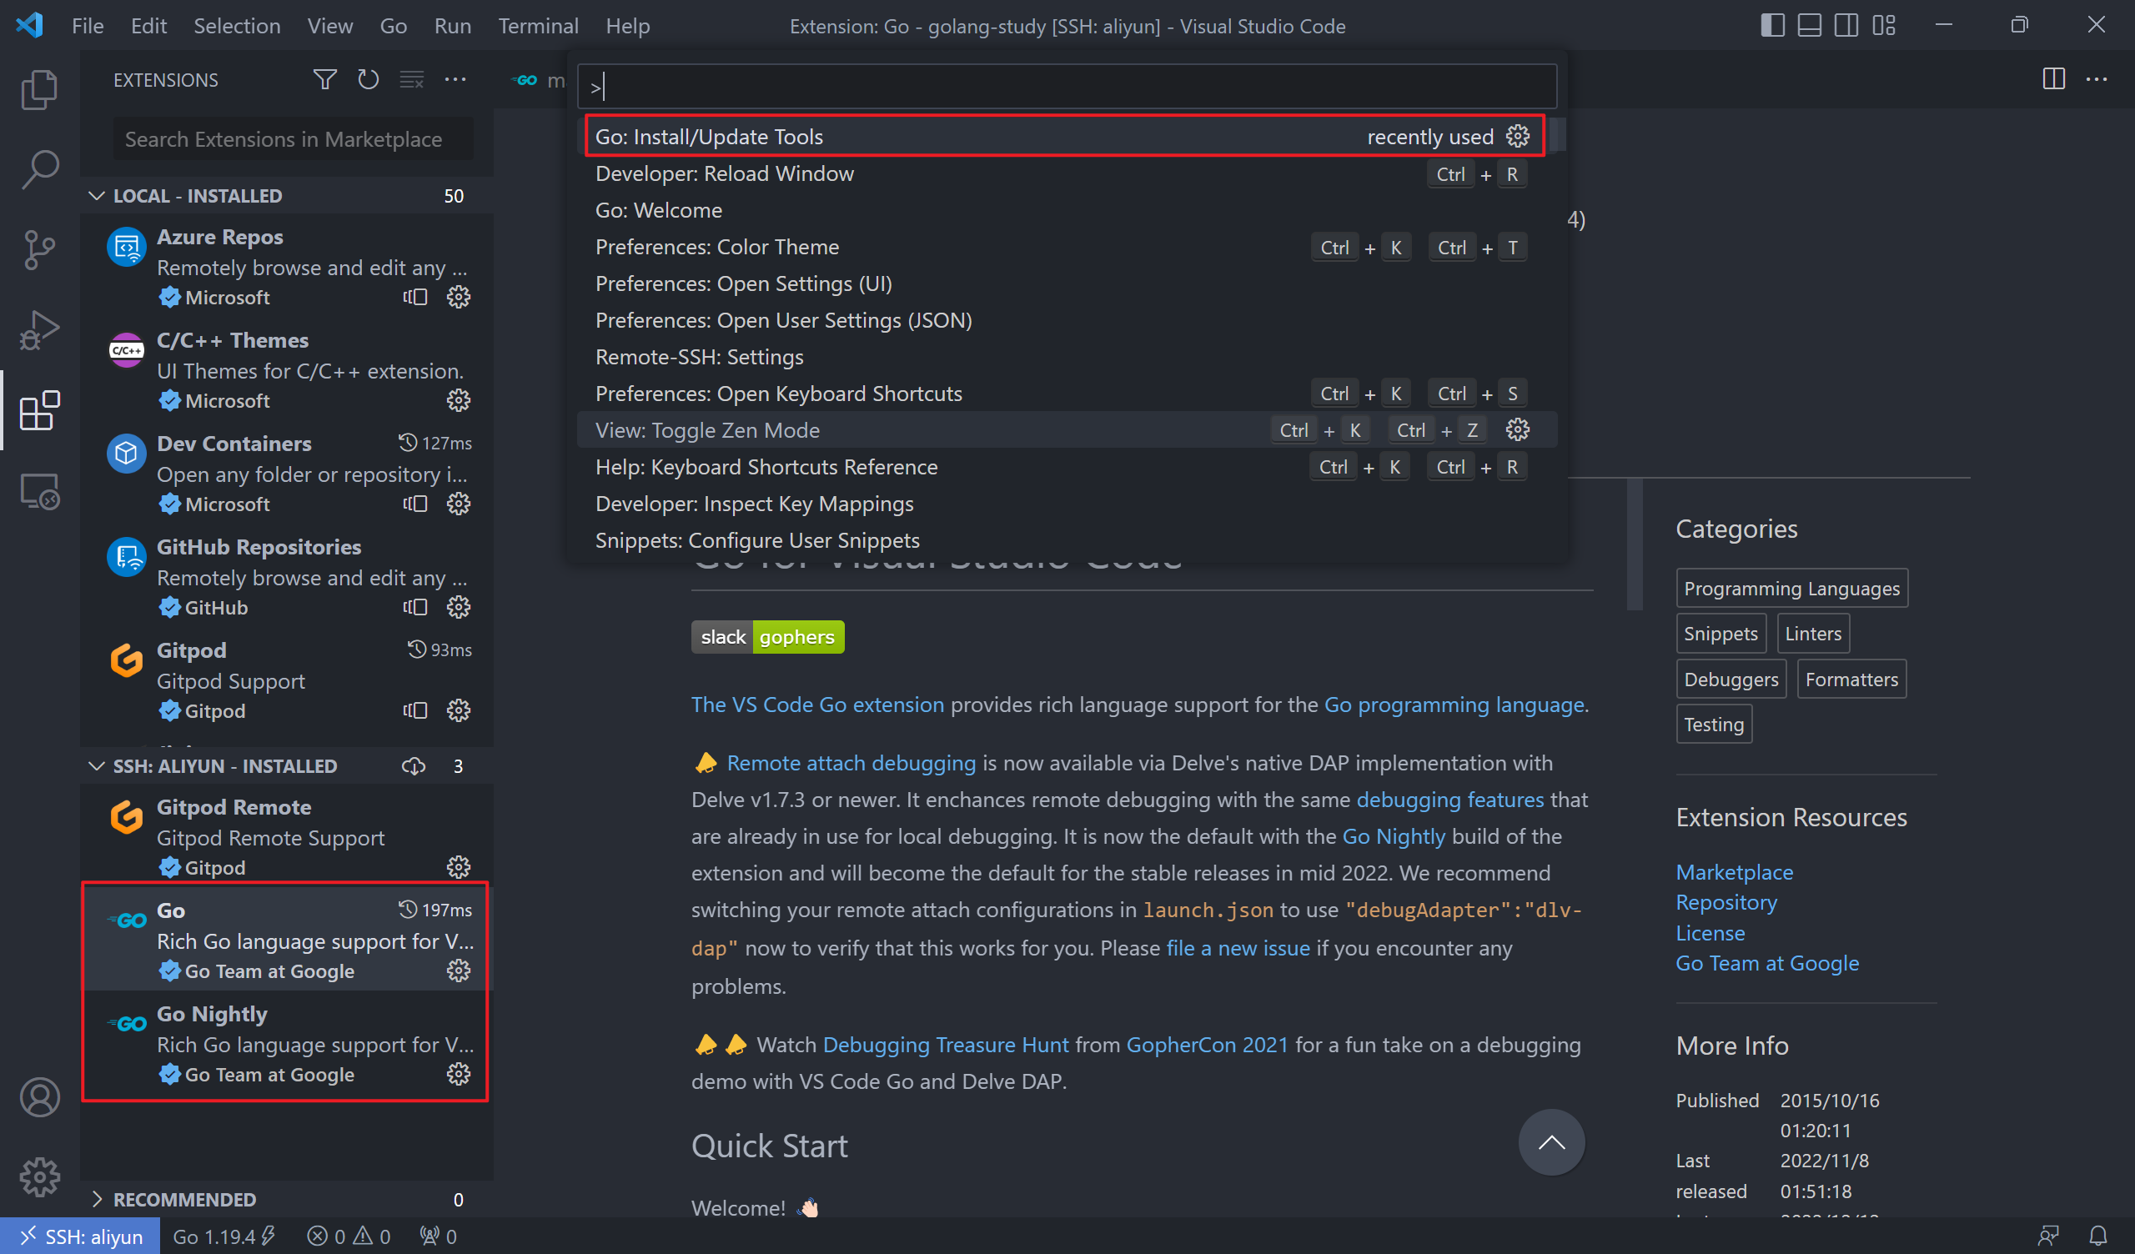
Task: Select Go: Install/Update Tools command
Action: pos(709,137)
